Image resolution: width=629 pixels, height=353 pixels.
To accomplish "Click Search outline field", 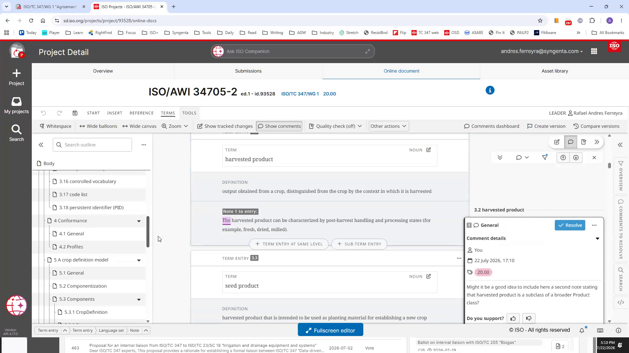I will [92, 145].
